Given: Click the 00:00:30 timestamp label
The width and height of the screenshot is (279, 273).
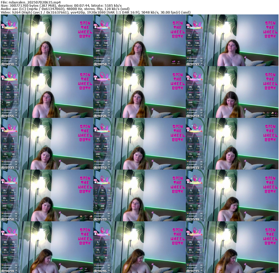Looking at the screenshot, I should click(8, 64).
